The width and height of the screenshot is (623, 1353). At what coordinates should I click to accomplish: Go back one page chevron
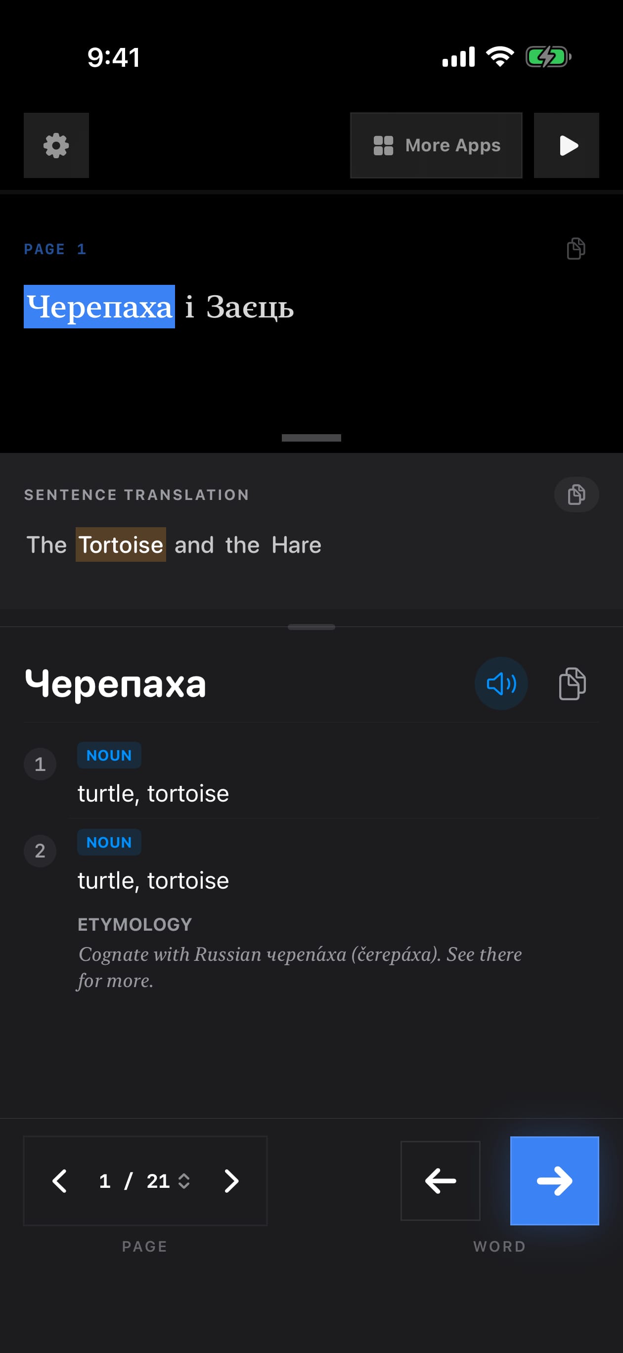point(60,1181)
